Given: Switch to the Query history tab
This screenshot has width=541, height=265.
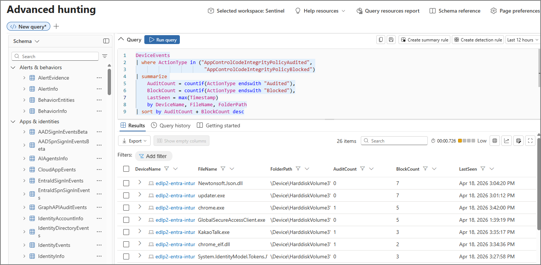Looking at the screenshot, I should [x=171, y=125].
